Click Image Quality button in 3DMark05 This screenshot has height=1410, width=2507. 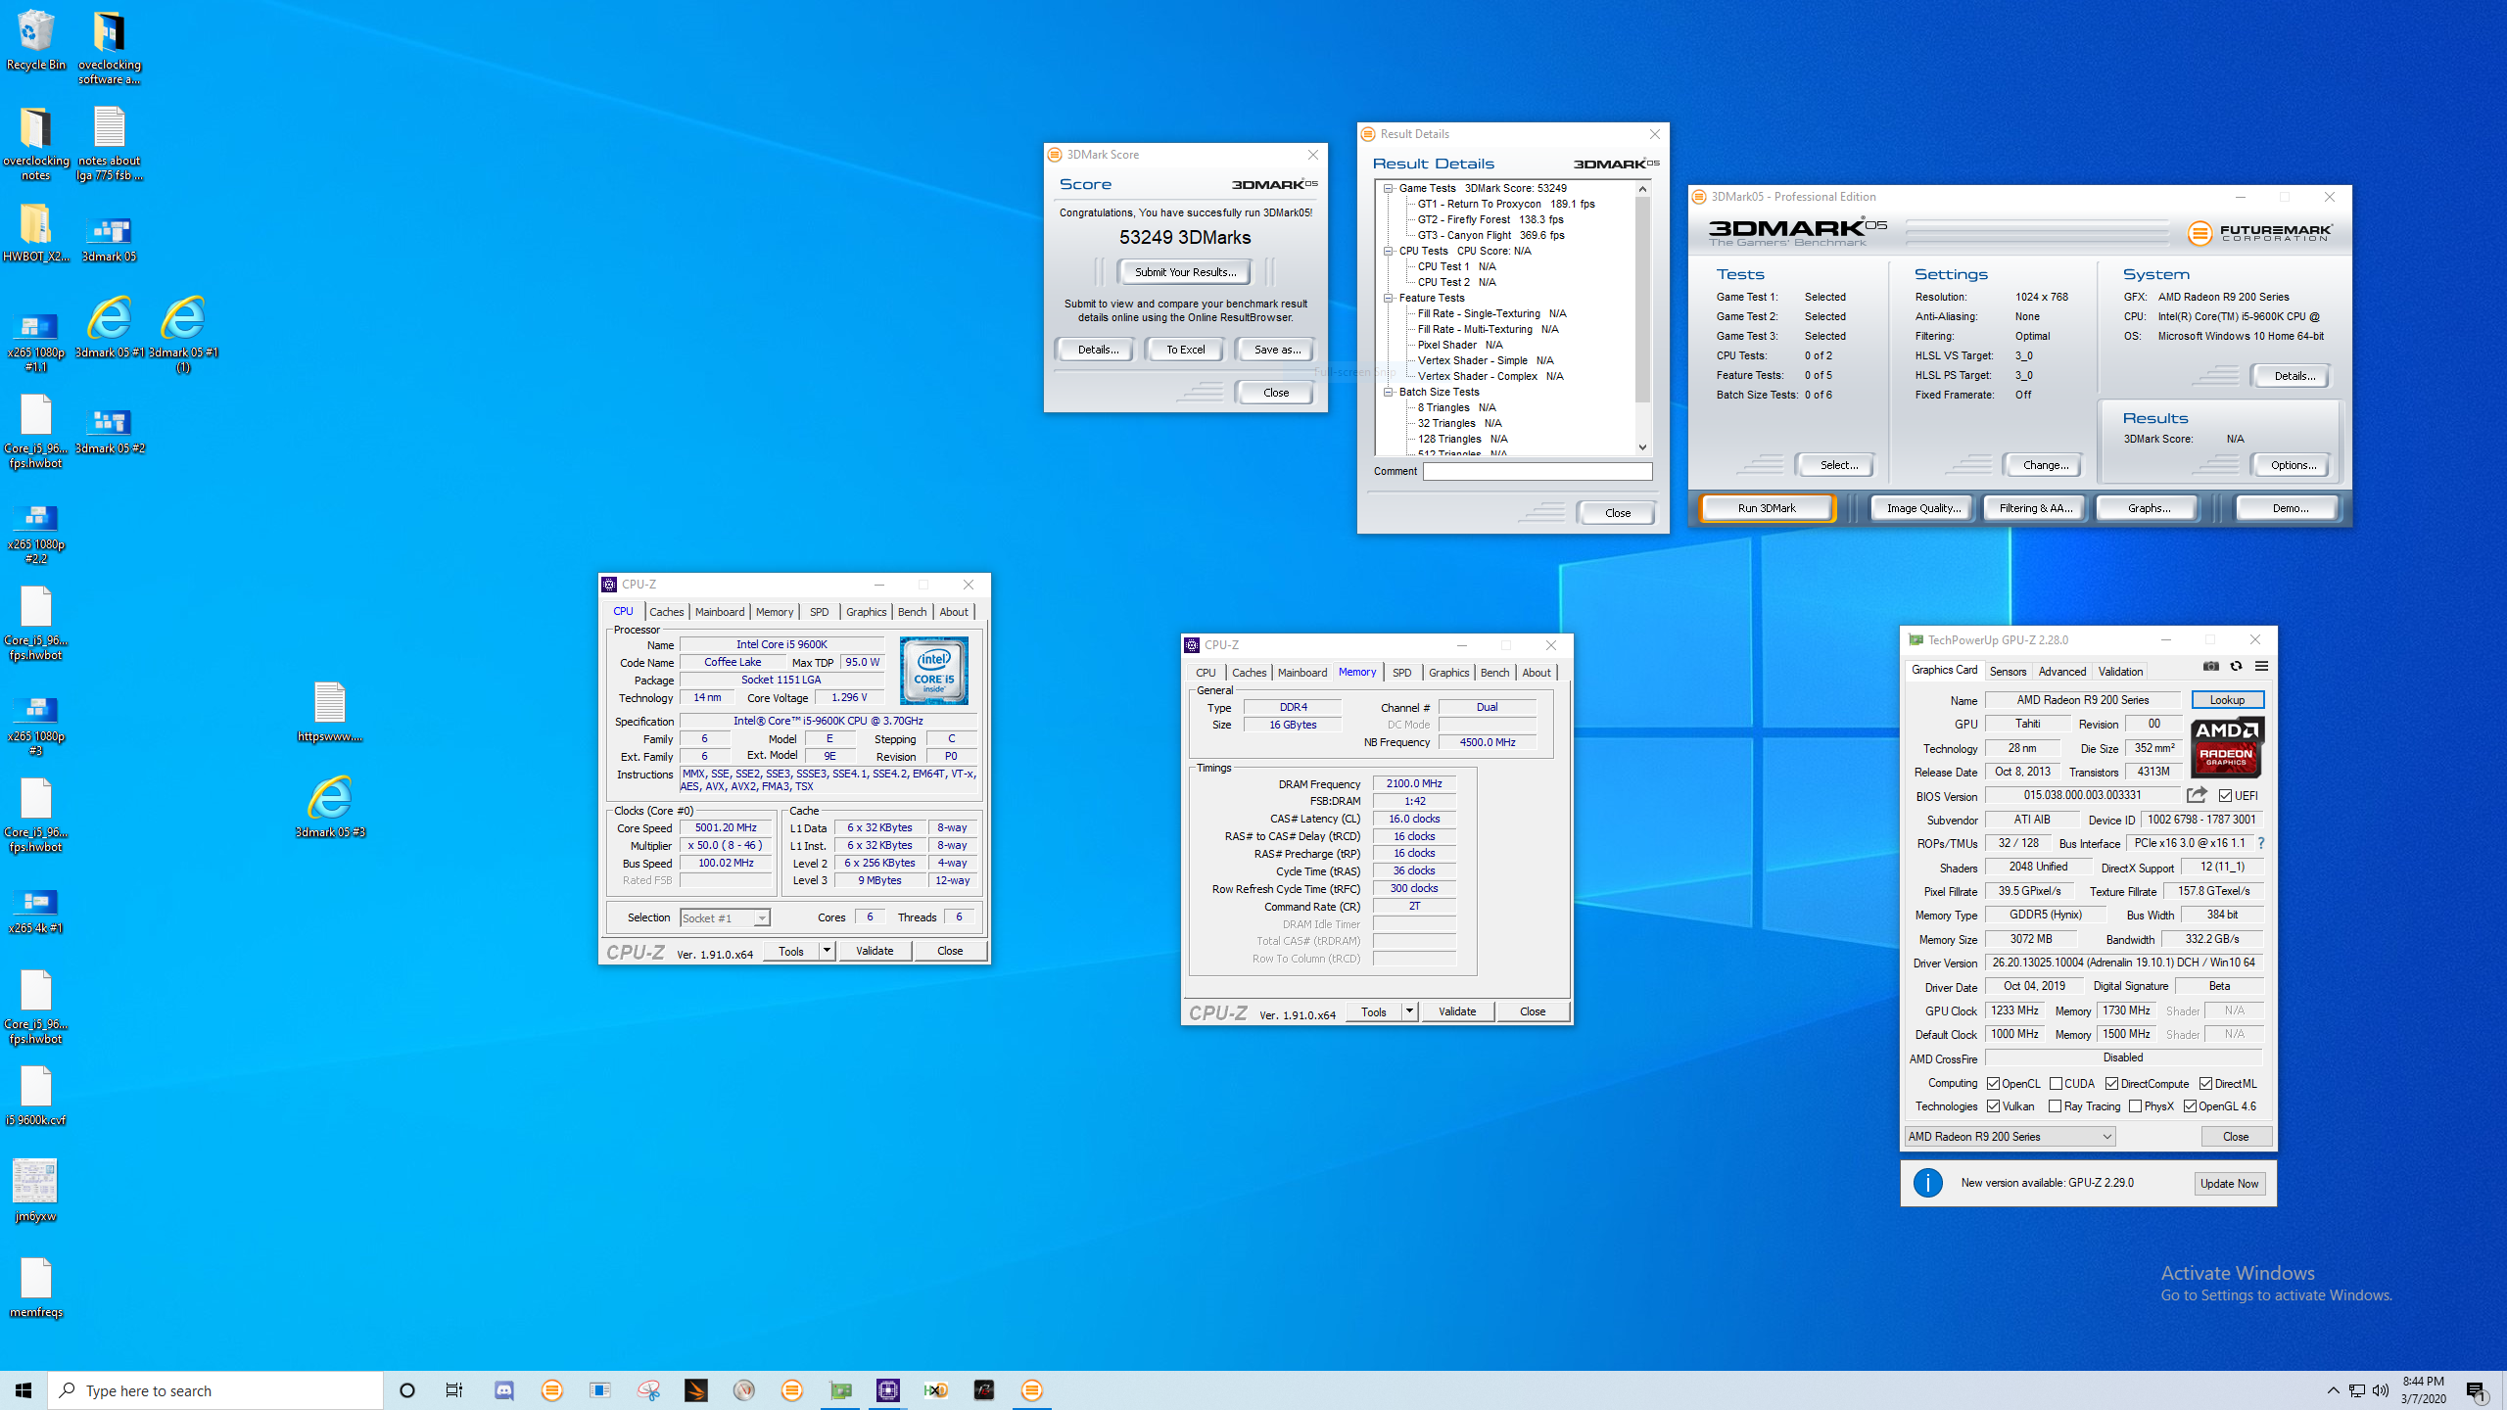click(1923, 508)
